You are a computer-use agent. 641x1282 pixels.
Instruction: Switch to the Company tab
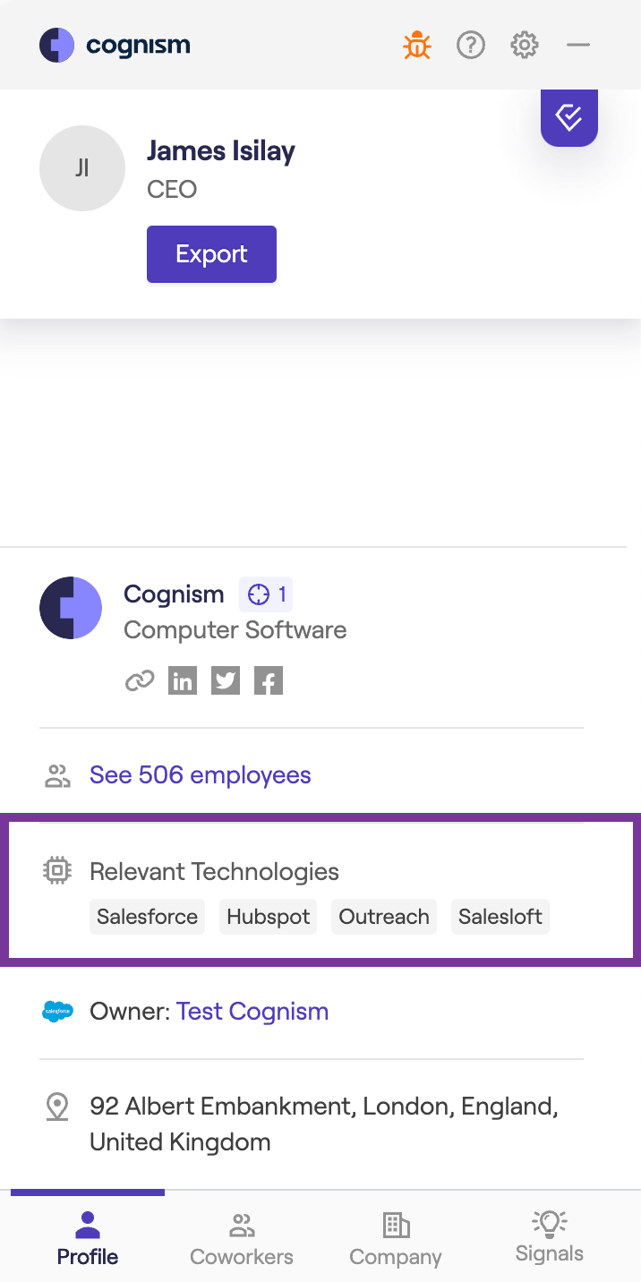[x=396, y=1239]
